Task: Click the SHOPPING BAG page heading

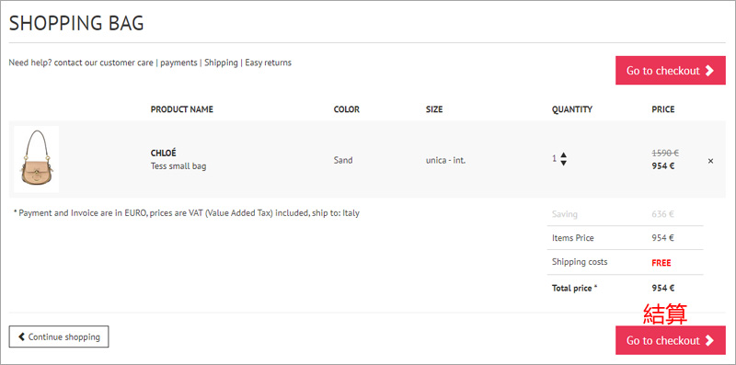Action: click(x=76, y=23)
